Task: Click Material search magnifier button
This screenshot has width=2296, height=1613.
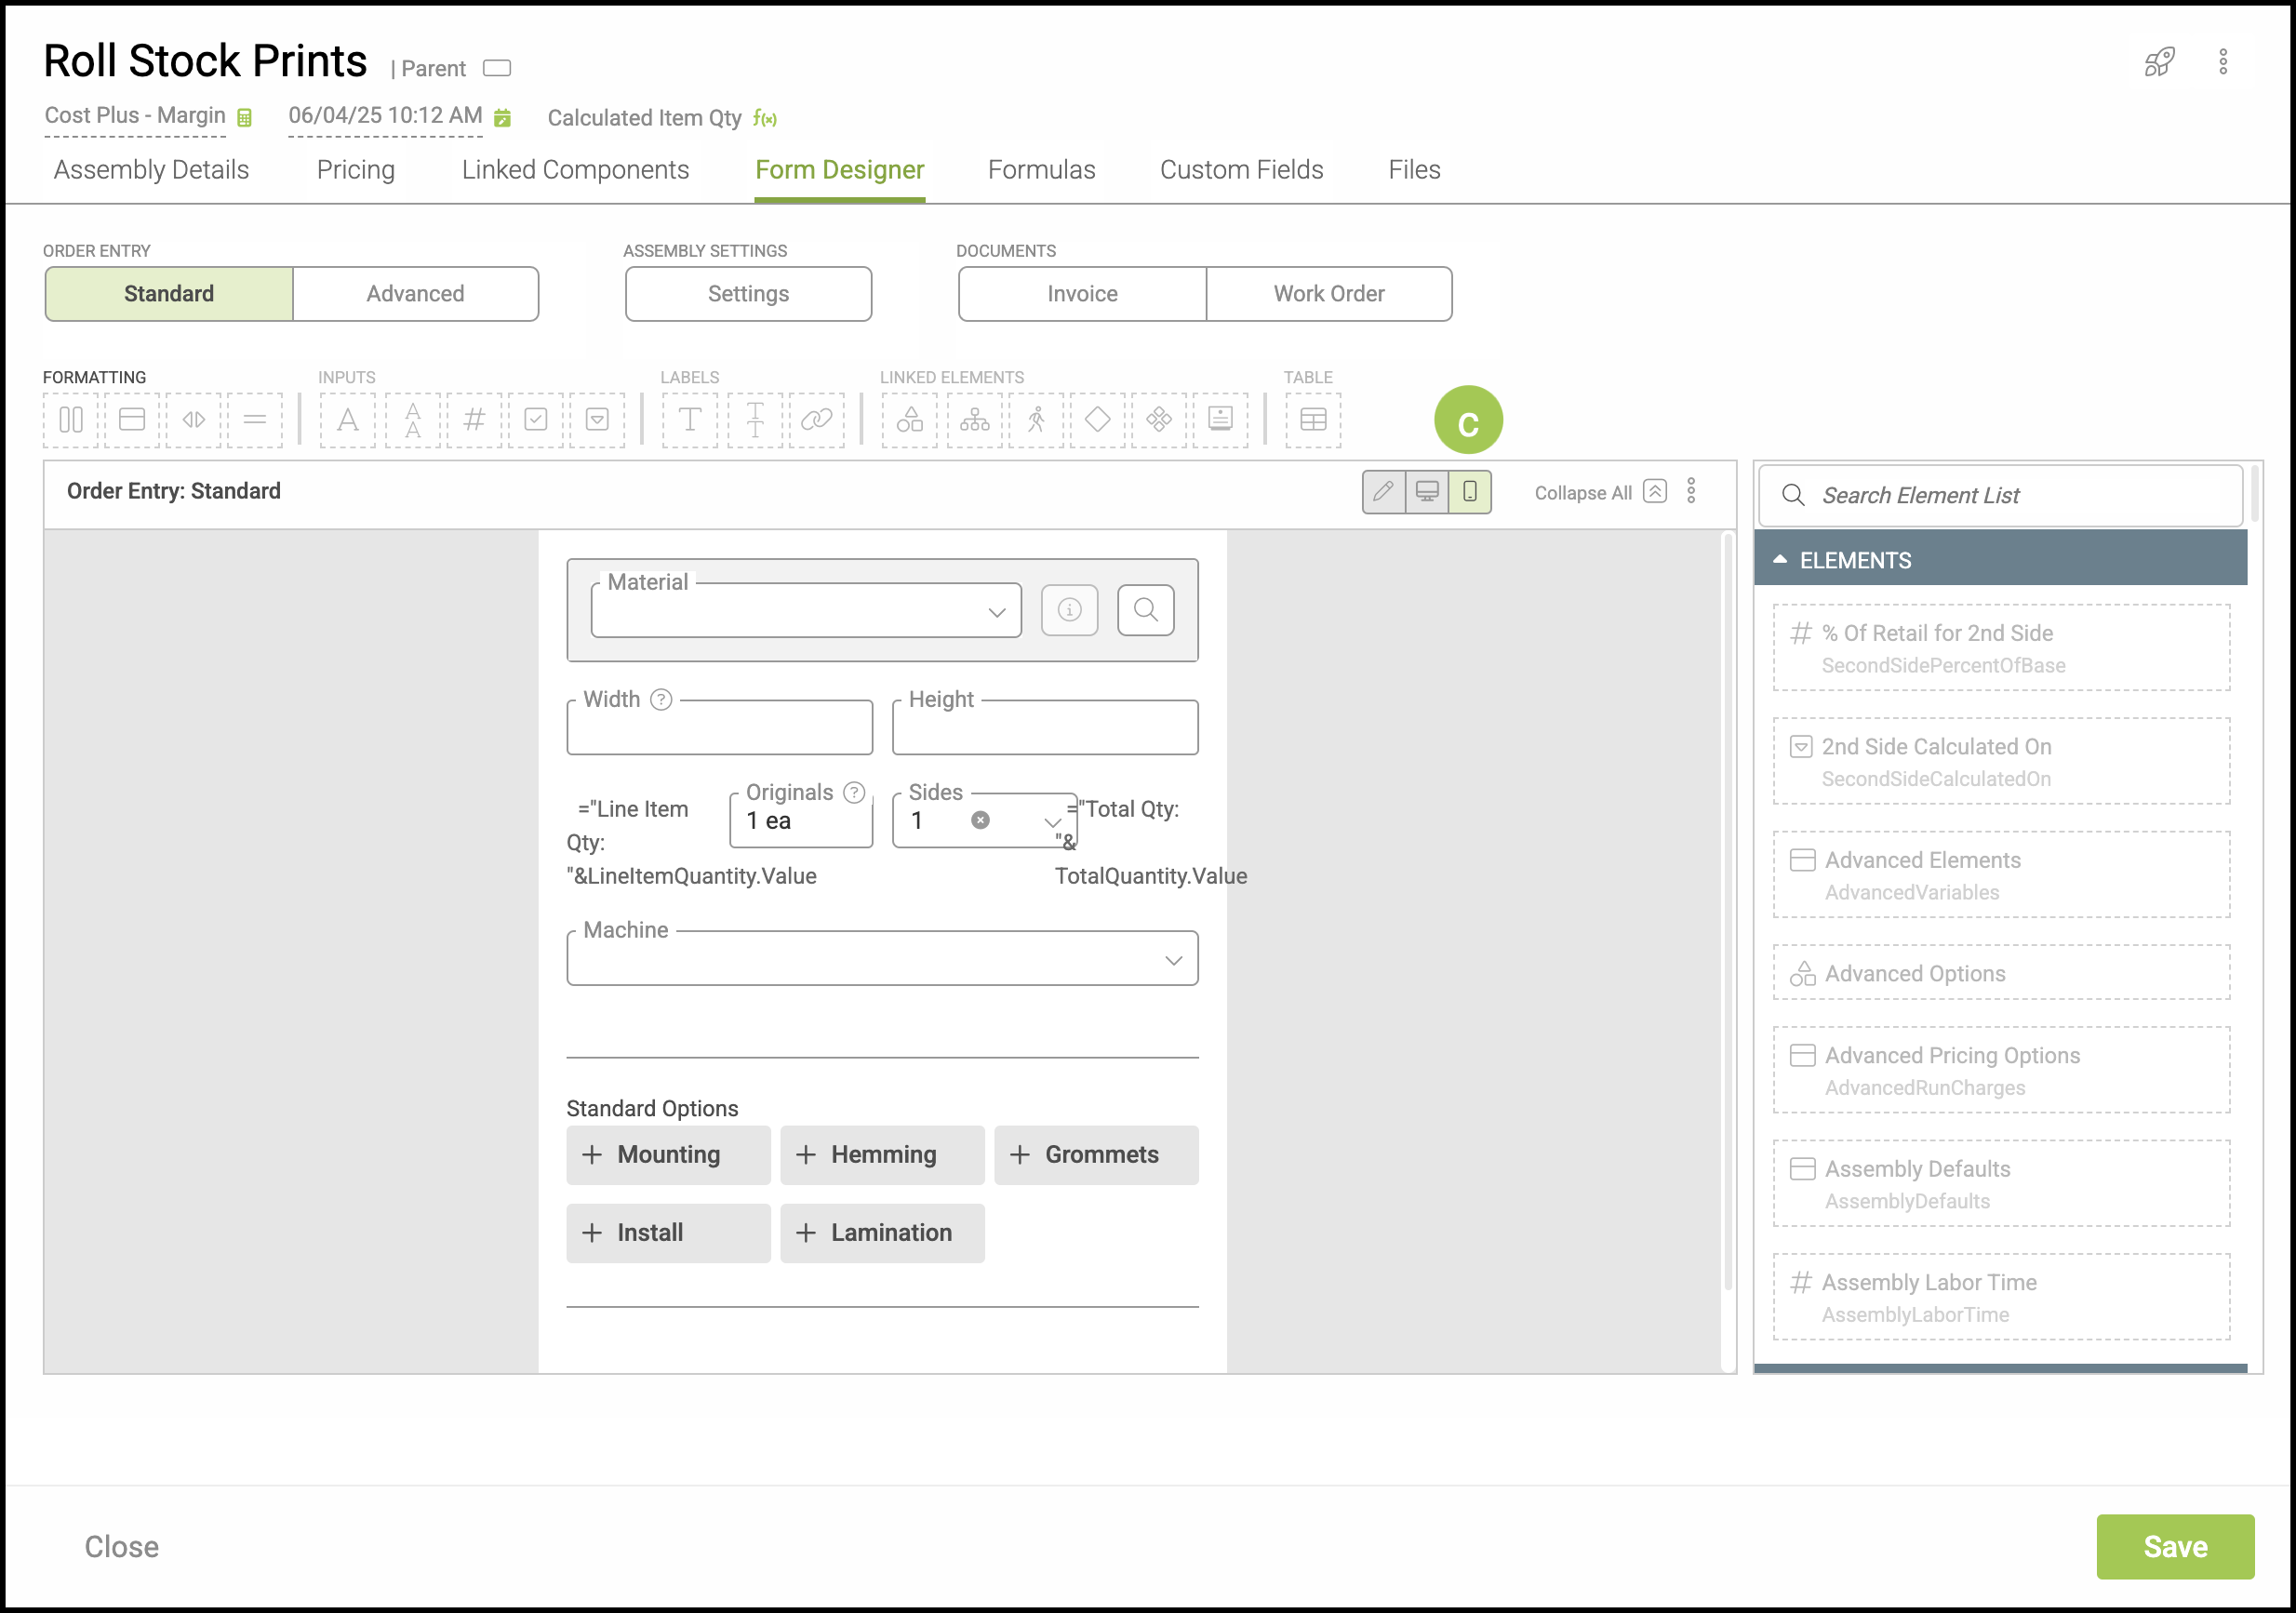Action: click(x=1145, y=610)
